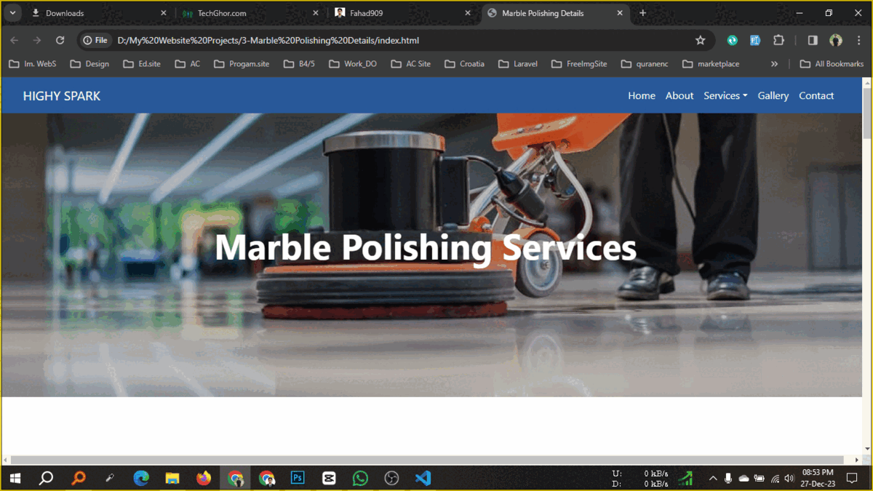Open the Extensions puzzle icon
This screenshot has height=491, width=873.
(x=779, y=41)
